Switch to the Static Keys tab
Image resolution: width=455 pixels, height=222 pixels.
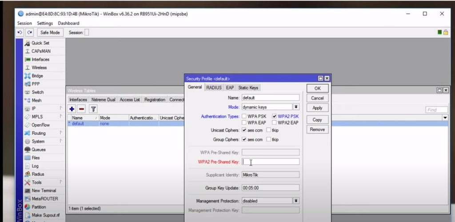pyautogui.click(x=248, y=87)
